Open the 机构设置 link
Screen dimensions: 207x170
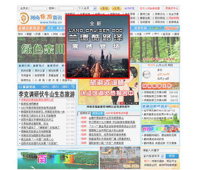pyautogui.click(x=26, y=71)
